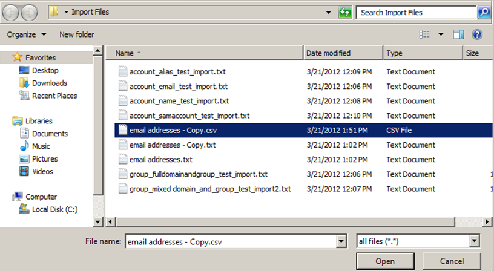Select account_alias_test_import.txt file
The width and height of the screenshot is (494, 271).
pos(177,72)
